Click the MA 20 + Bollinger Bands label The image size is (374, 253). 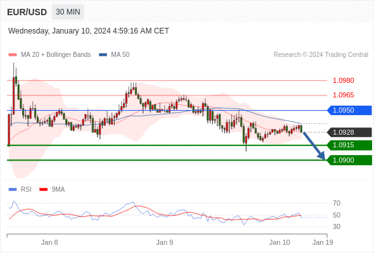pos(56,55)
